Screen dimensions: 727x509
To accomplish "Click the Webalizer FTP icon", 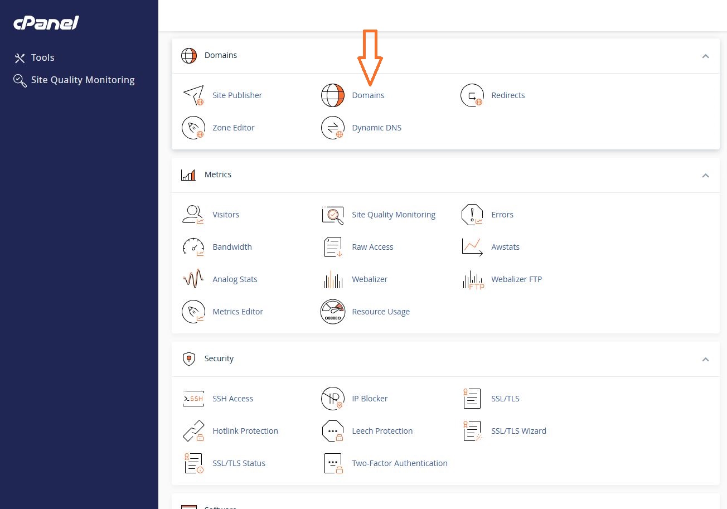I will [473, 279].
